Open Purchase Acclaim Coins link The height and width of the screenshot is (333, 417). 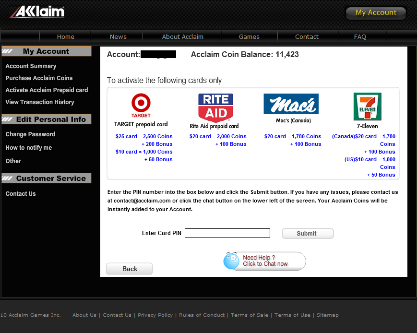(x=39, y=78)
